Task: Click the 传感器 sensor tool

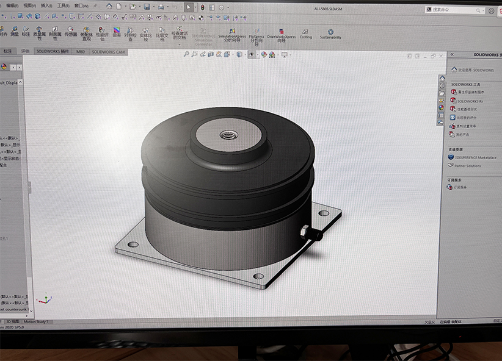Action: pos(70,31)
